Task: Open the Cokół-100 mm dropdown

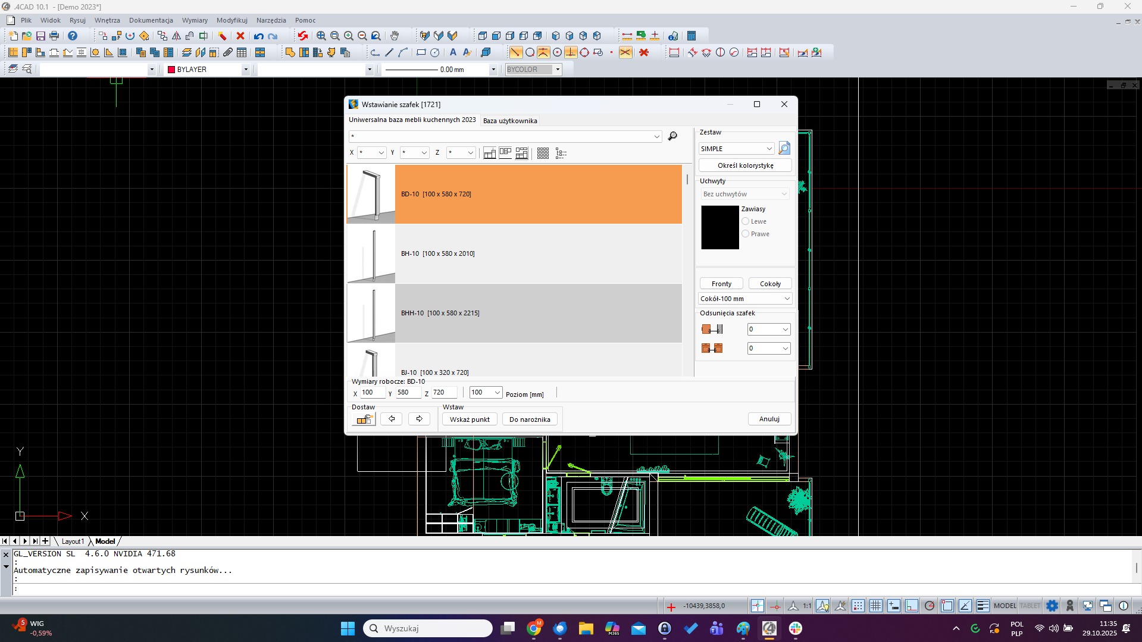Action: coord(787,299)
